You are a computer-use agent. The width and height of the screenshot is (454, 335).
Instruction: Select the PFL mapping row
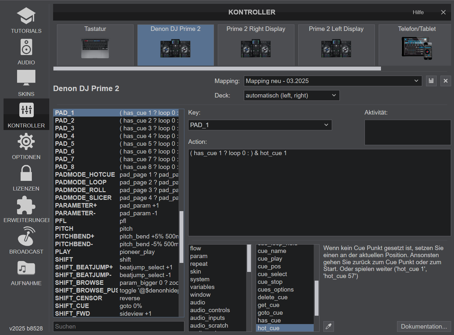(116, 221)
